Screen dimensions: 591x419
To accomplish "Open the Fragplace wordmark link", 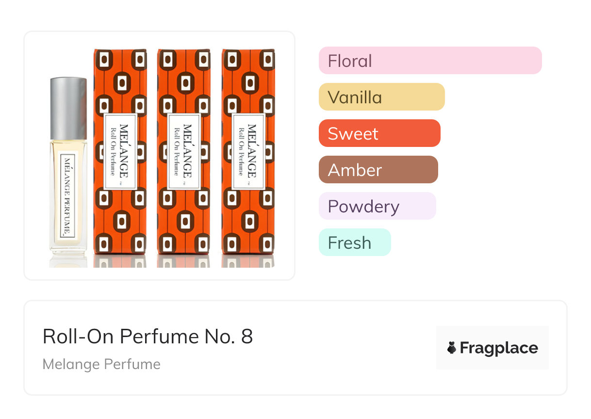I will point(499,348).
